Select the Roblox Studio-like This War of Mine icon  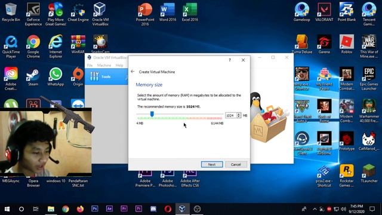369,47
